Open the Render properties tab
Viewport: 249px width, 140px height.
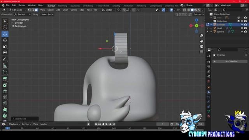pos(209,62)
